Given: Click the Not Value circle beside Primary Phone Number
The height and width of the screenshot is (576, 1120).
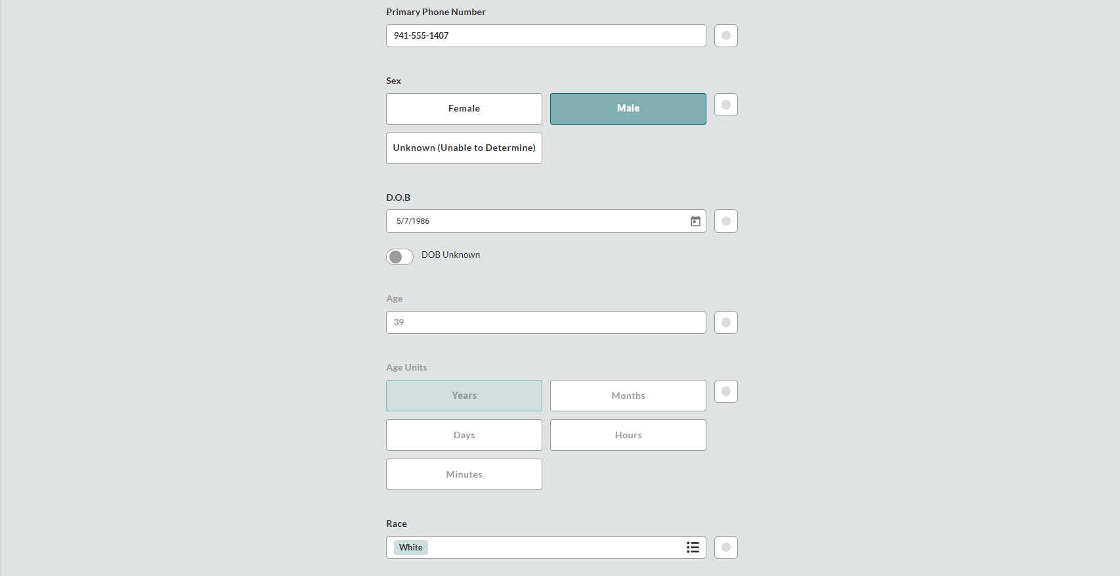Looking at the screenshot, I should (x=725, y=35).
